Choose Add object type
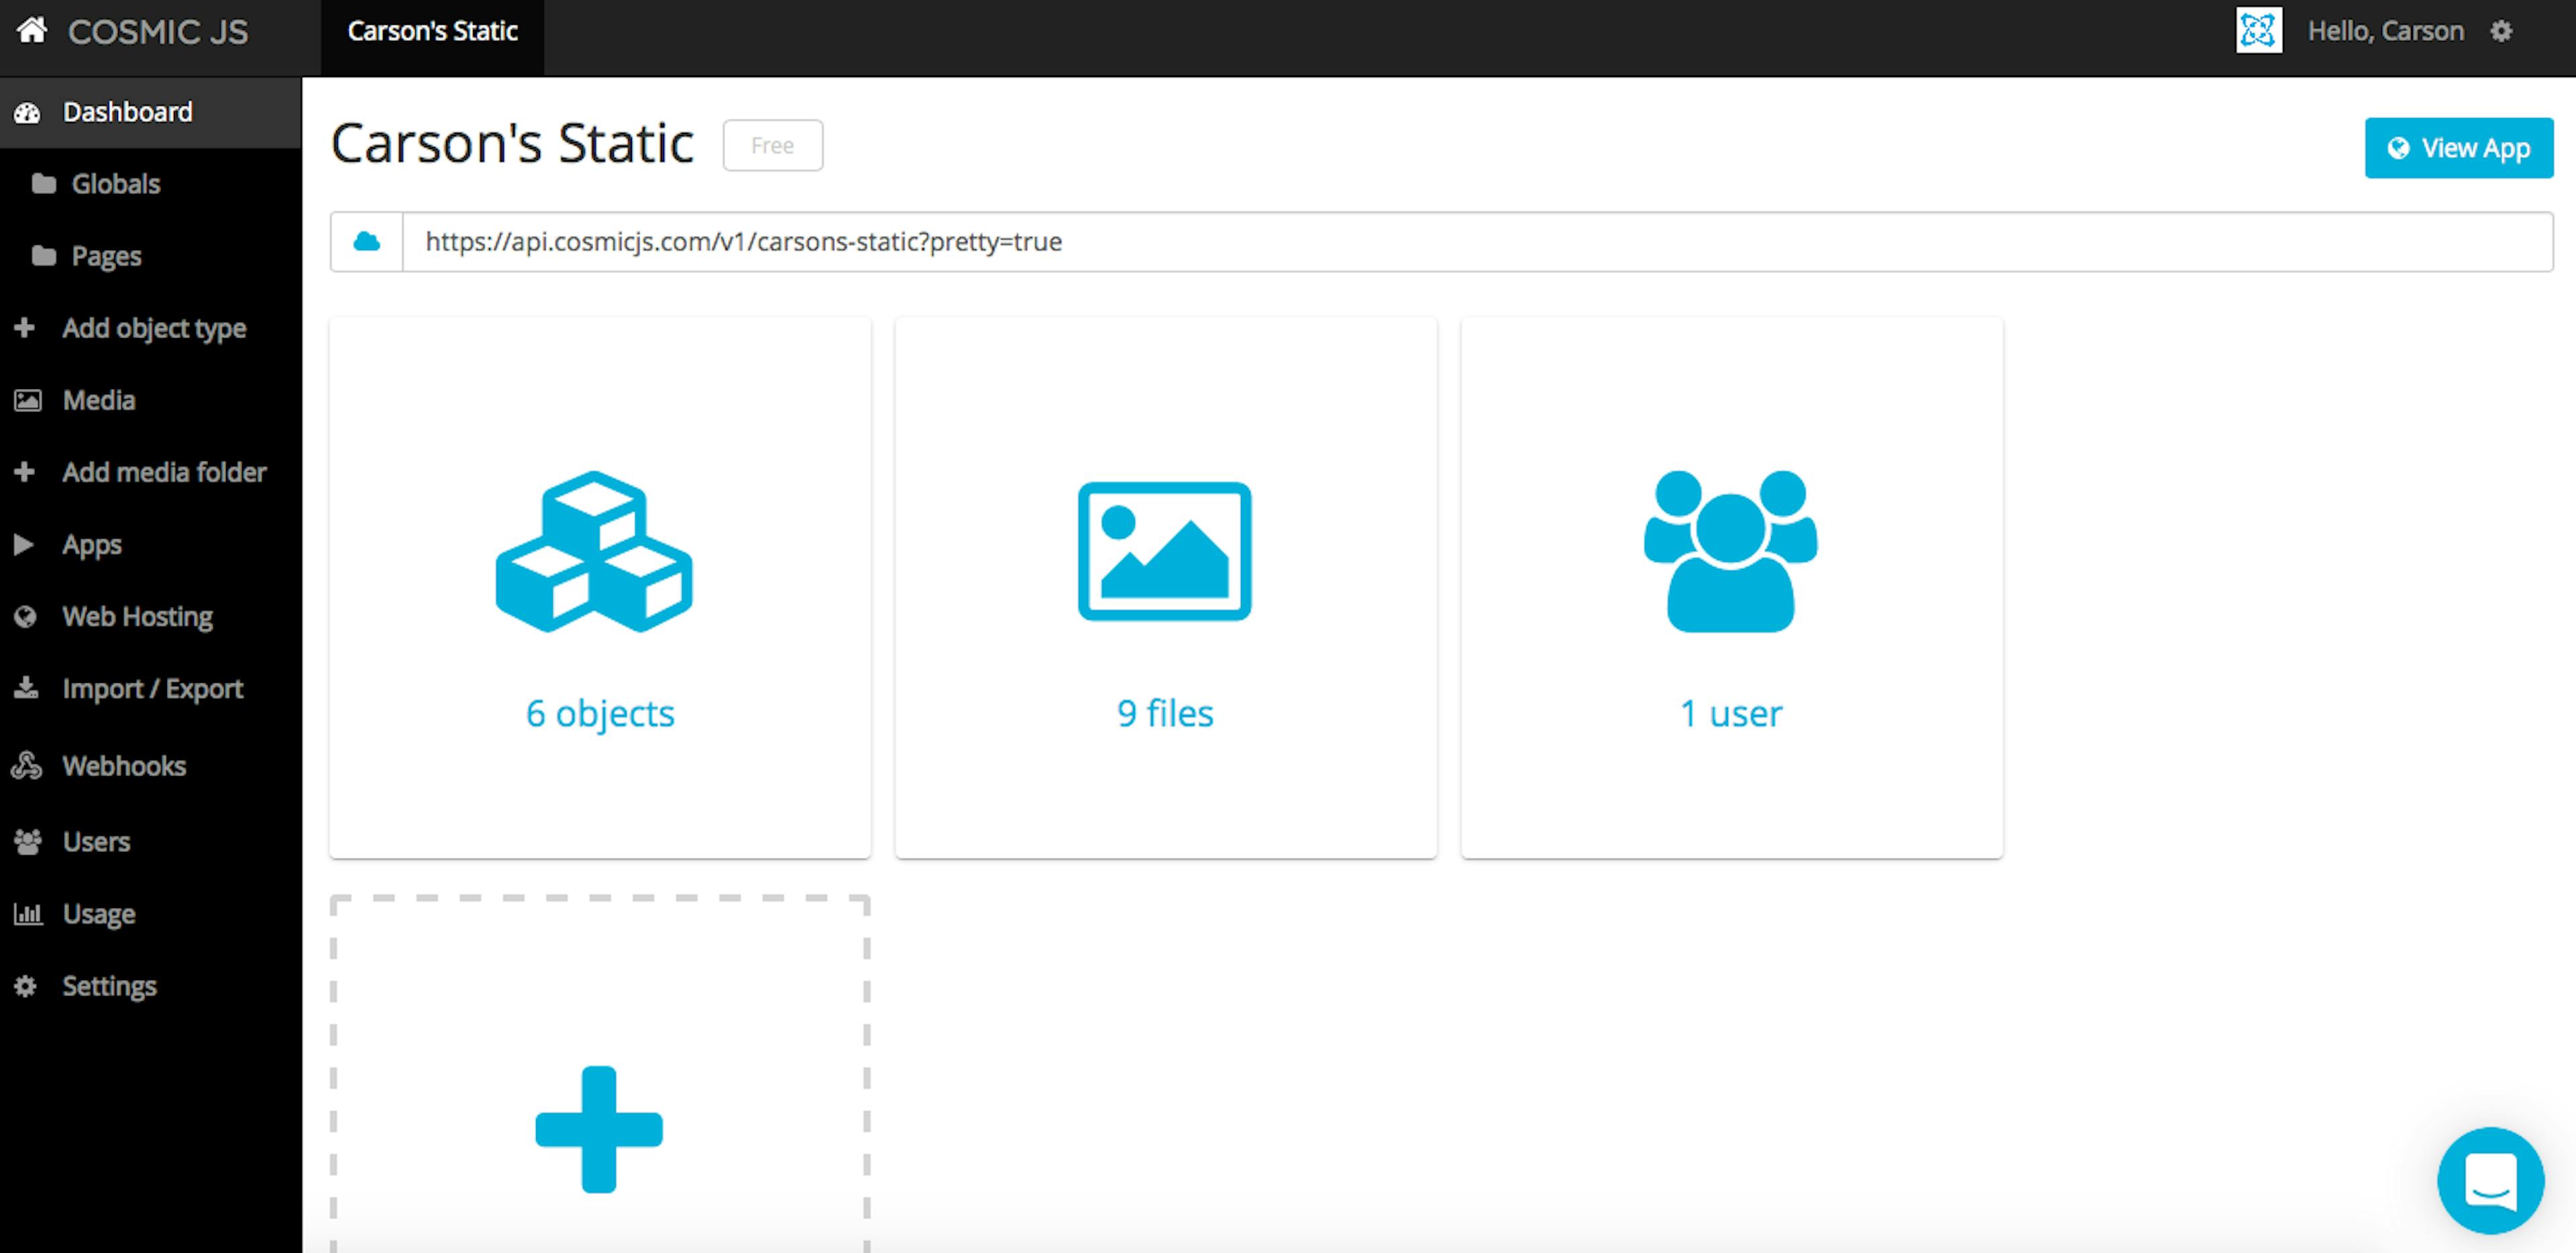Image resolution: width=2576 pixels, height=1253 pixels. click(154, 328)
